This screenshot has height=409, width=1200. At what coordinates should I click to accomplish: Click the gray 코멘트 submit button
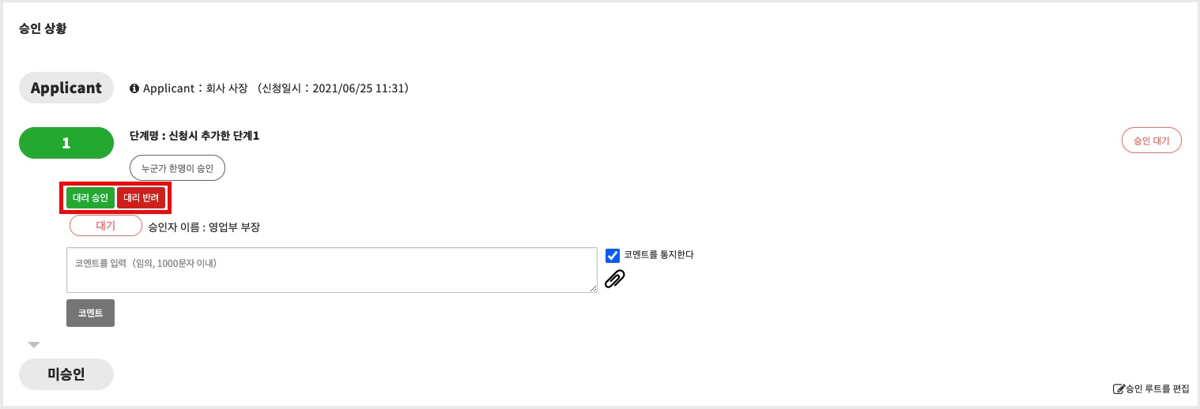pyautogui.click(x=90, y=313)
